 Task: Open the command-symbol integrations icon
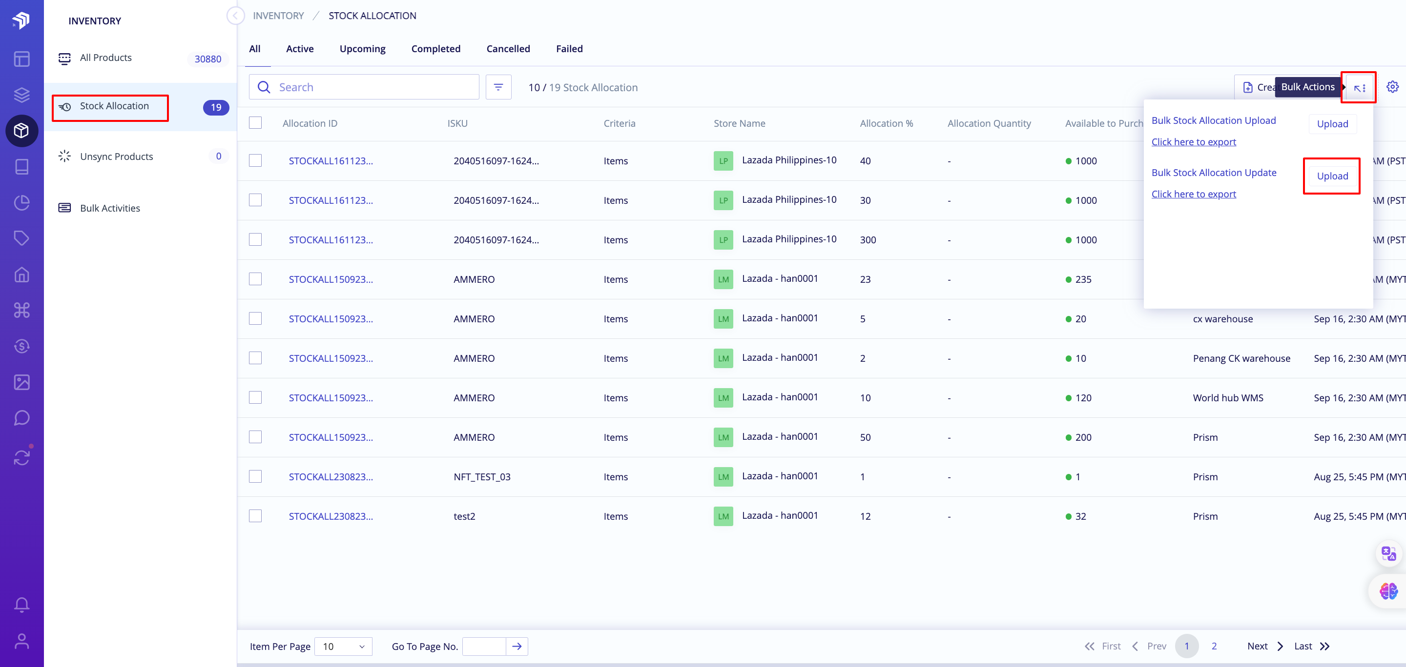[x=21, y=310]
